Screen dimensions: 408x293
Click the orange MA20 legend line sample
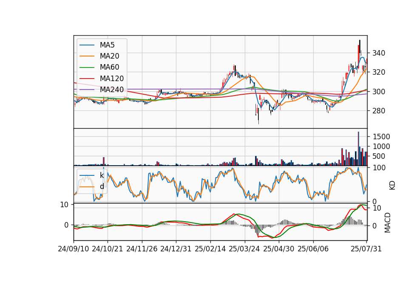[x=87, y=56]
